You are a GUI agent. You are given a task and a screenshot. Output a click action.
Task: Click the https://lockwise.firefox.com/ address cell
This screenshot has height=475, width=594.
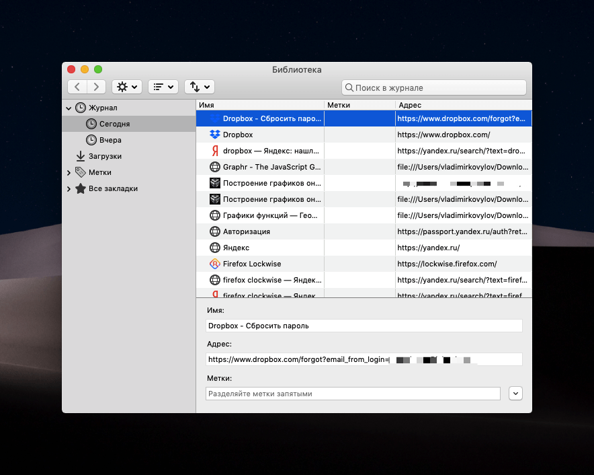(464, 264)
